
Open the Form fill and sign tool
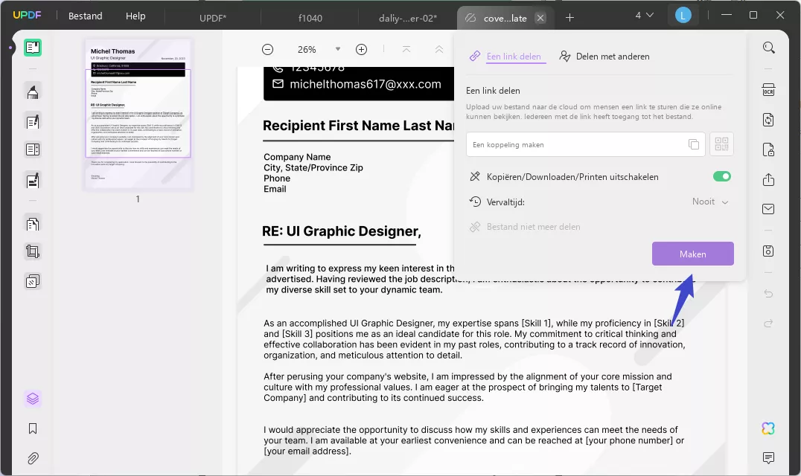[33, 181]
